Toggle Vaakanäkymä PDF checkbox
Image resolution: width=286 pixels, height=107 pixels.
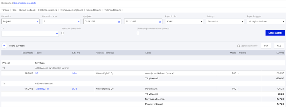coord(238,46)
